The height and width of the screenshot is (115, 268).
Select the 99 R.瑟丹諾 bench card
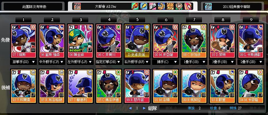pos(137,86)
